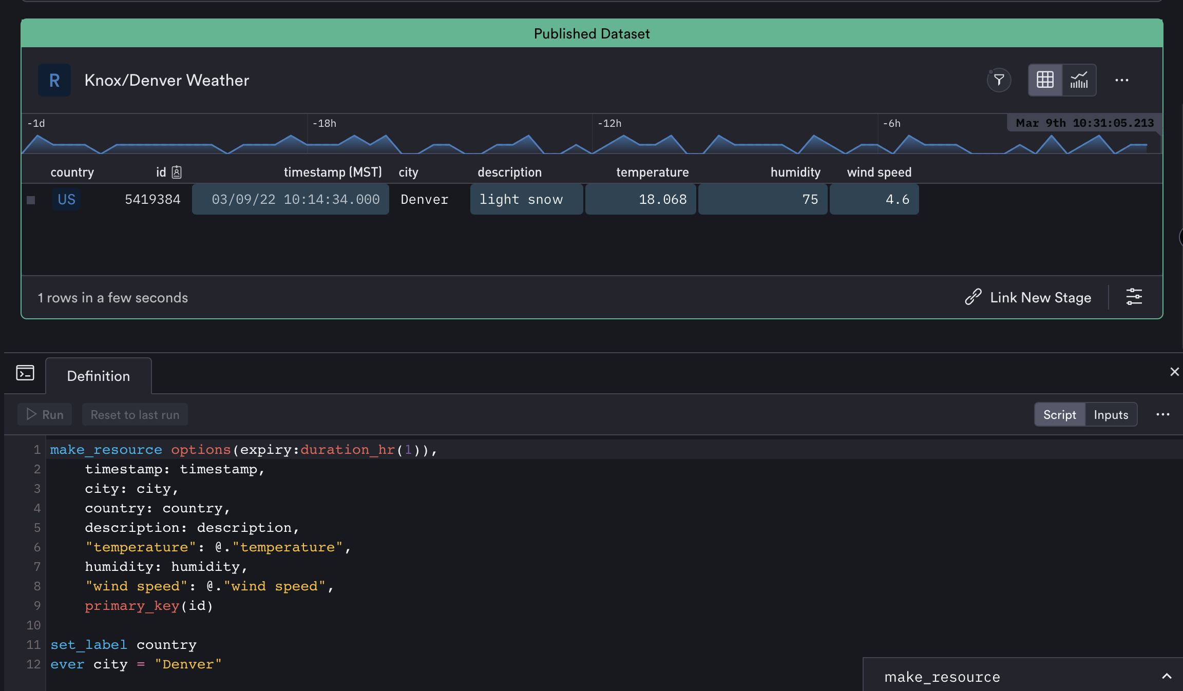Click the description column header
The height and width of the screenshot is (691, 1183).
(x=509, y=172)
